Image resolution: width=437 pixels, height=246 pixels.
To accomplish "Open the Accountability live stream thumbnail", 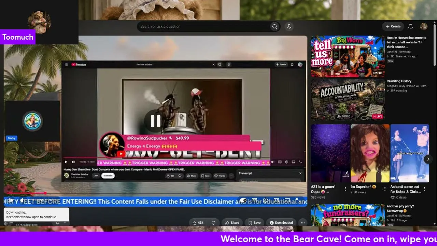I will [348, 100].
